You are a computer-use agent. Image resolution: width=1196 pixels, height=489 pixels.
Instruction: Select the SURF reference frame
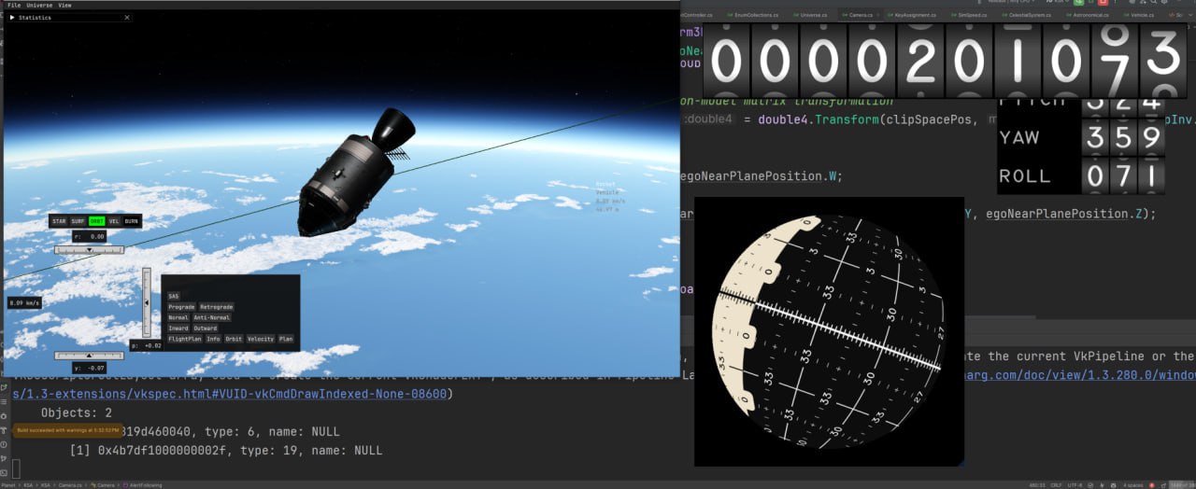point(78,221)
